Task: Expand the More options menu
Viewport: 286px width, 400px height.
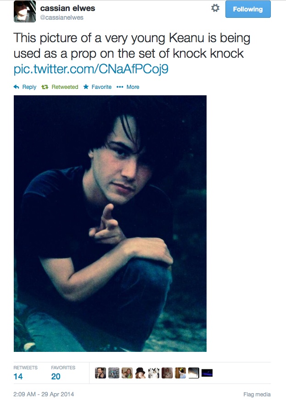Action: [x=128, y=87]
